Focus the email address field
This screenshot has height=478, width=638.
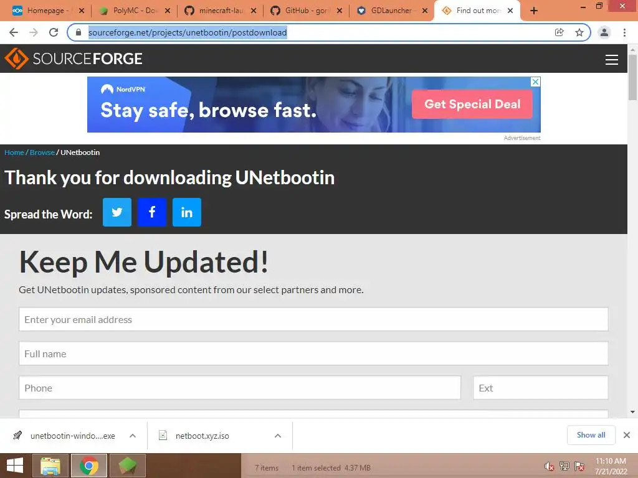[313, 319]
